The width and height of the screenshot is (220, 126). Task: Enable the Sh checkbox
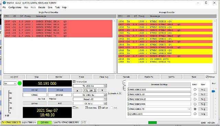[74, 108]
